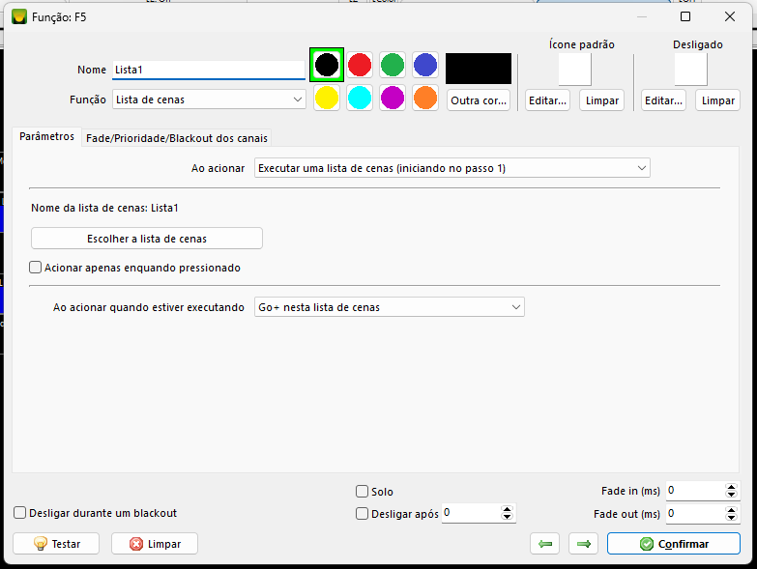The width and height of the screenshot is (757, 569).
Task: Pick the red color circle
Action: (360, 65)
